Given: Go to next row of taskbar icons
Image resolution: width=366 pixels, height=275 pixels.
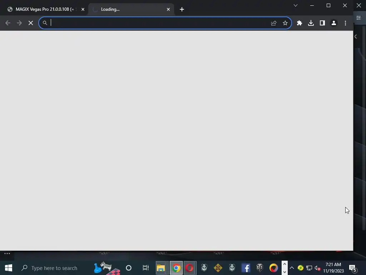Looking at the screenshot, I should [285, 272].
